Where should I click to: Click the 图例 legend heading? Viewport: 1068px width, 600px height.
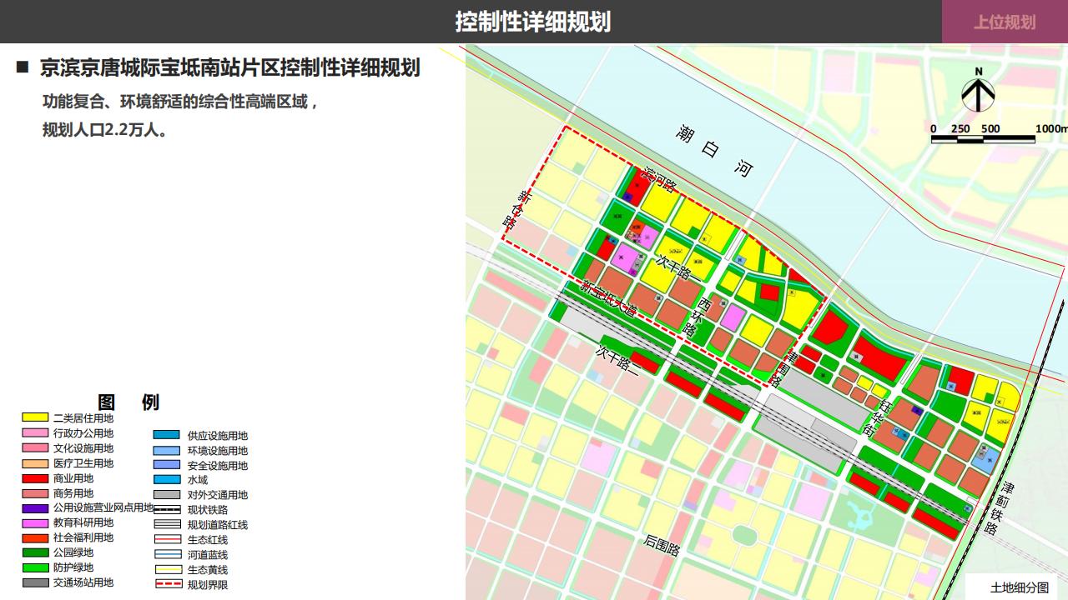coord(128,402)
